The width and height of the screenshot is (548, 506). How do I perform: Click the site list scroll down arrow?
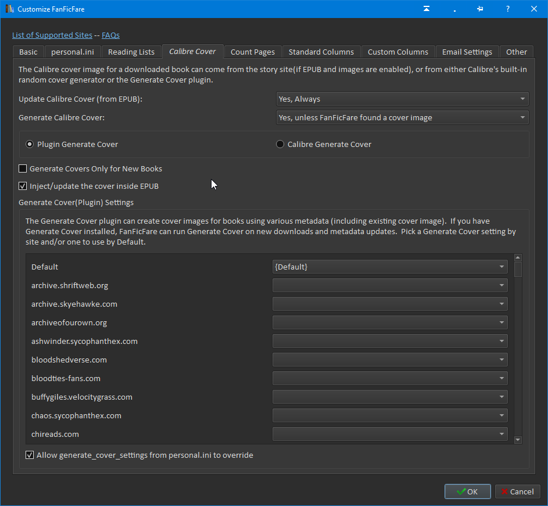518,440
